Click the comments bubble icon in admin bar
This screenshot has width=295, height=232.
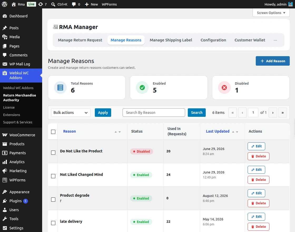[x=74, y=4]
